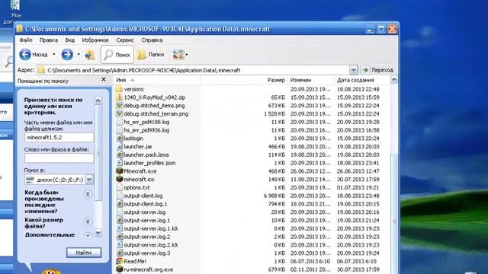Select launcher_profiles.json file icon

119,163
